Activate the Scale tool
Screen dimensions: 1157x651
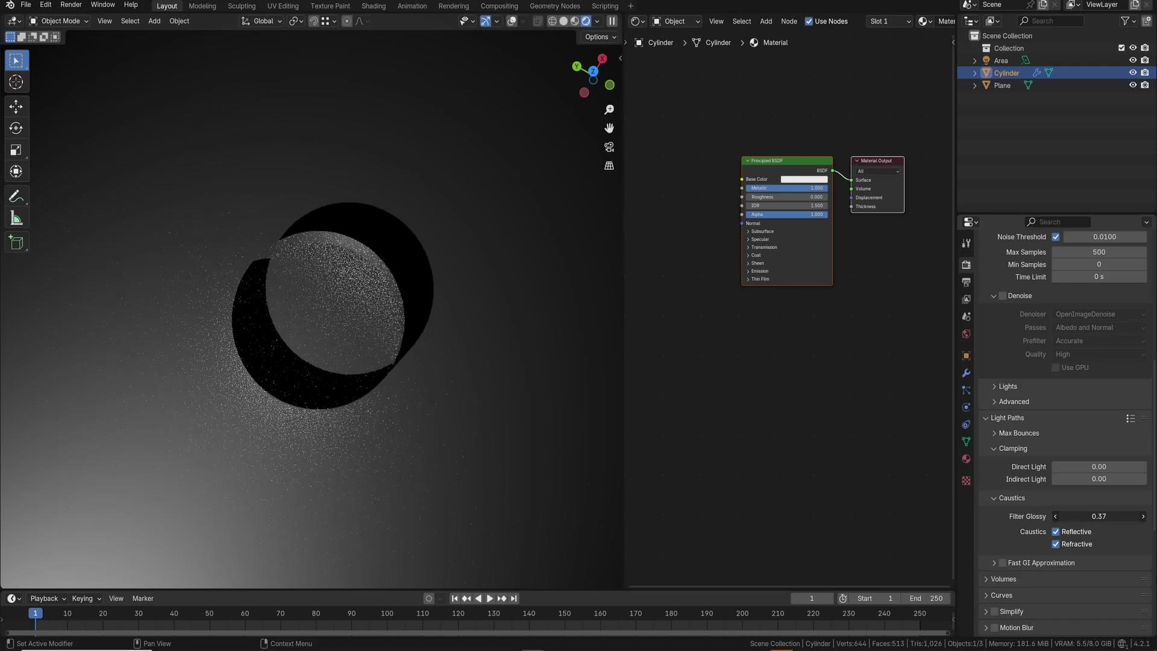[x=16, y=150]
